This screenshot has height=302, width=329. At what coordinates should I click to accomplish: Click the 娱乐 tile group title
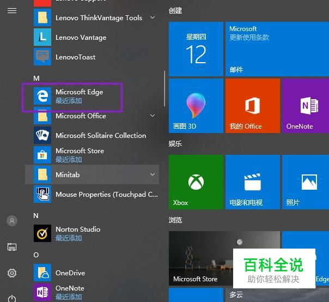coord(175,144)
